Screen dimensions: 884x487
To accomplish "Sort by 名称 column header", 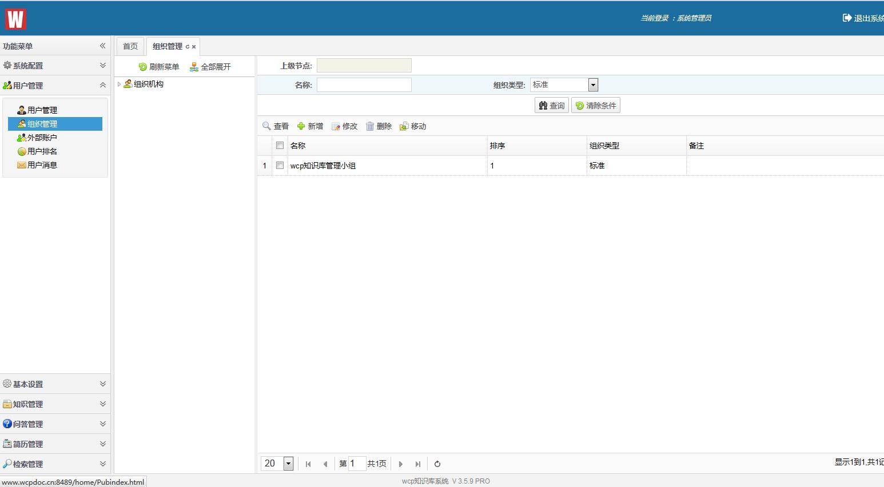I will coord(387,146).
